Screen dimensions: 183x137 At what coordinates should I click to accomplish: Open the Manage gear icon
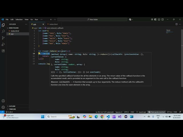3,107
